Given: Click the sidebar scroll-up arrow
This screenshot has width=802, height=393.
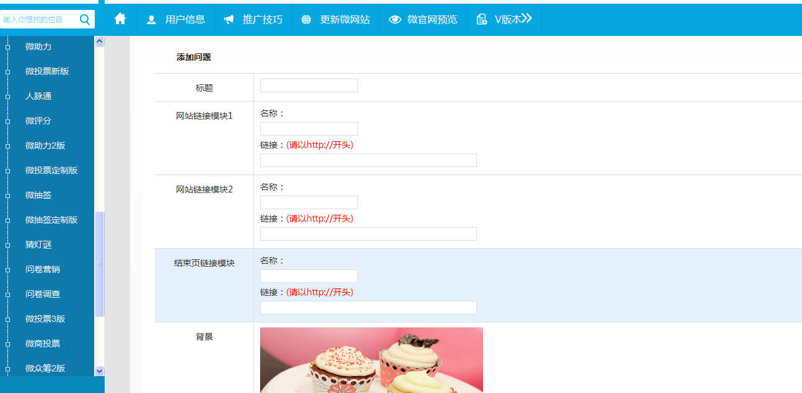Looking at the screenshot, I should coord(100,41).
